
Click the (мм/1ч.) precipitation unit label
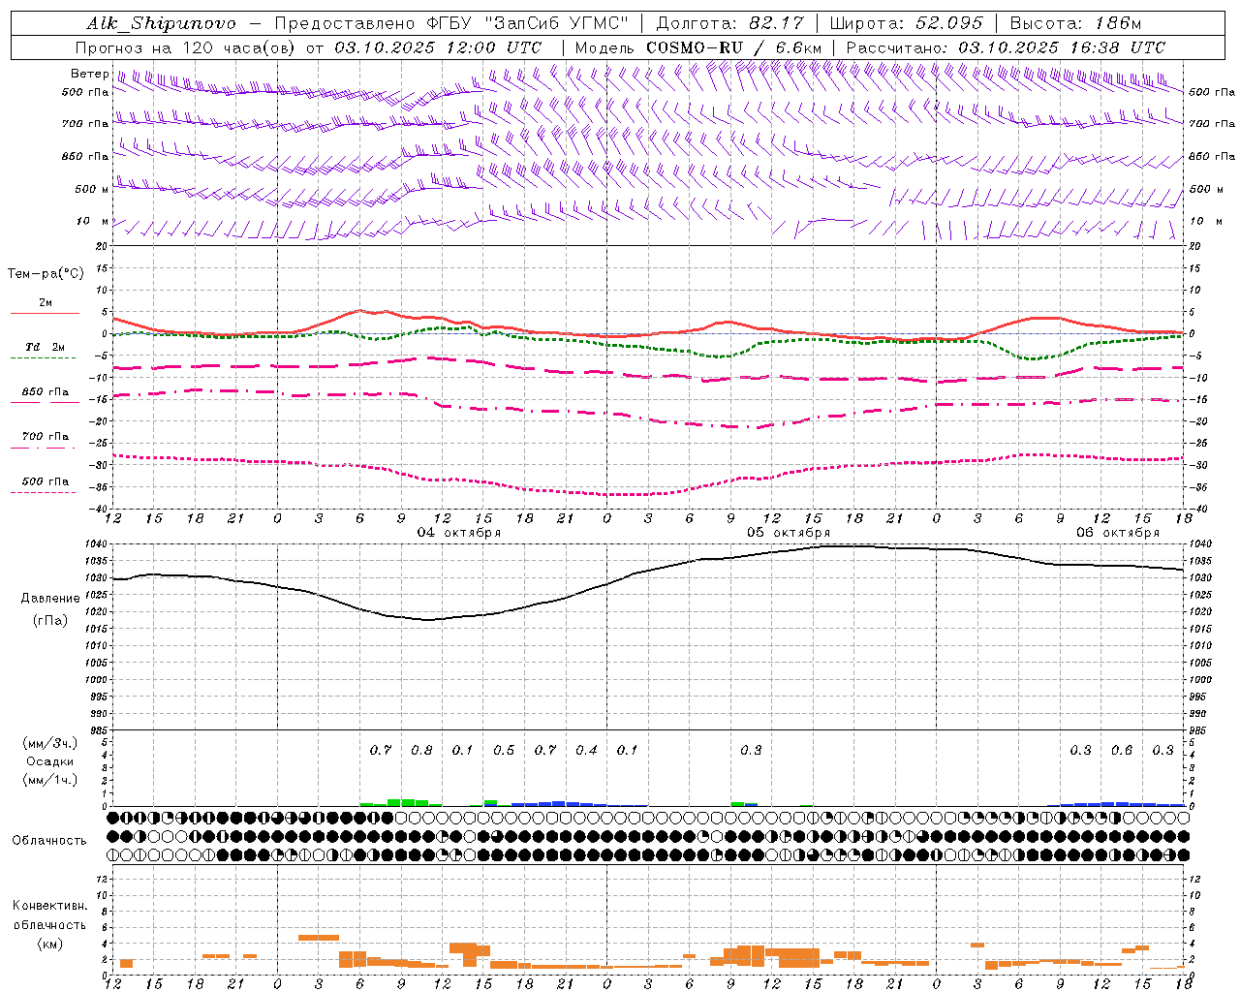50,780
